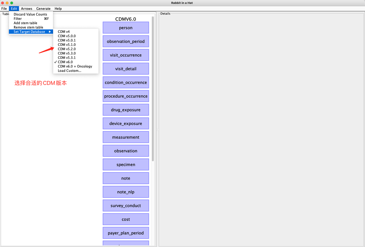Click the drug_exposure table box
This screenshot has height=247, width=365.
pyautogui.click(x=125, y=109)
